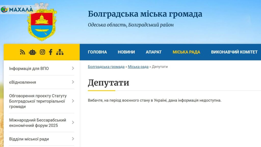
Task: Open the Виконавчий комітет menu item
Action: tap(234, 52)
